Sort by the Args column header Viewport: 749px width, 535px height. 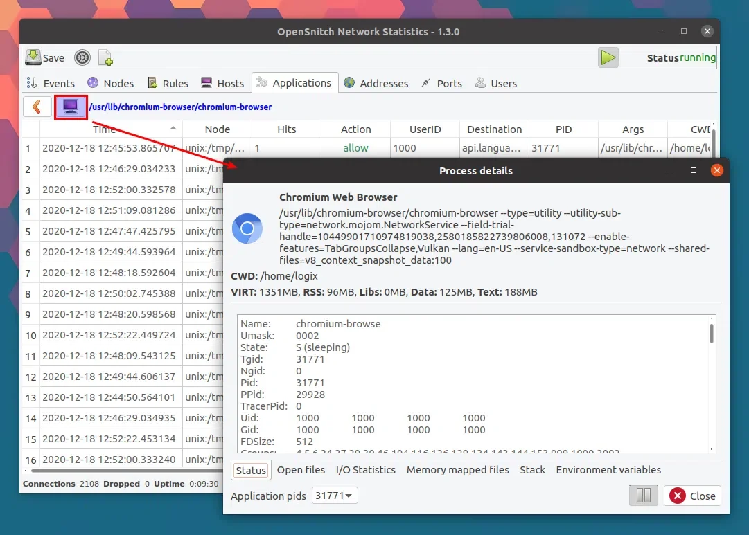633,129
